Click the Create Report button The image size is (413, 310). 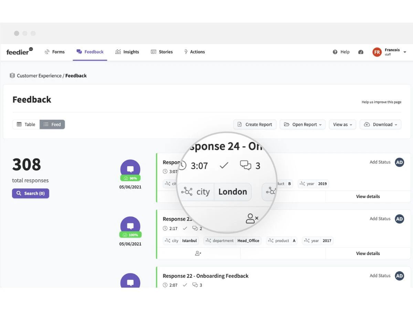(x=254, y=124)
